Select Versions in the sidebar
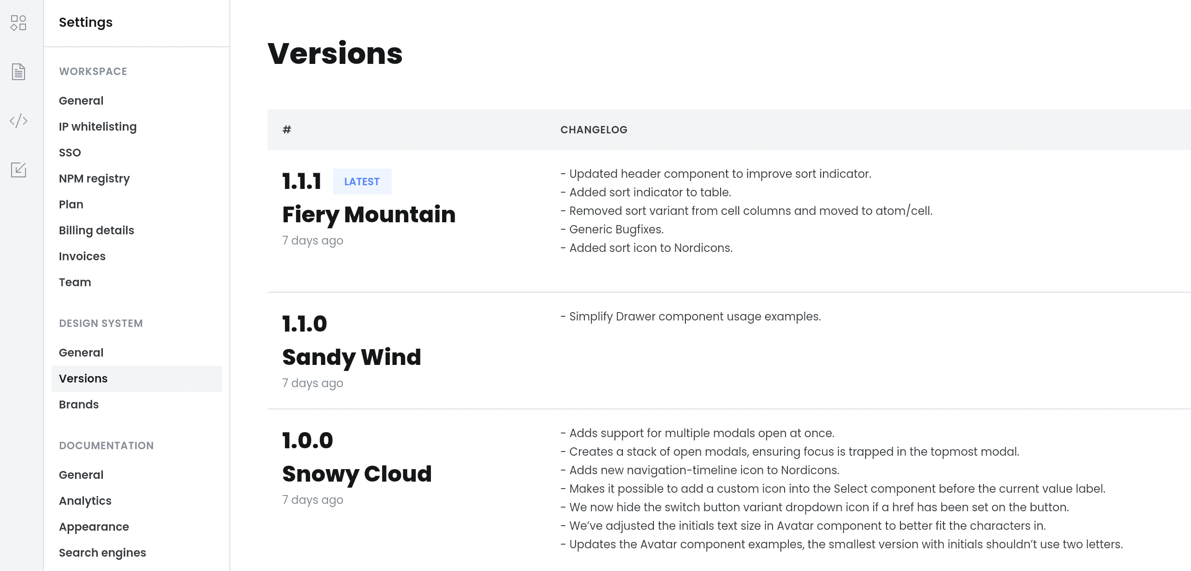 (136, 378)
